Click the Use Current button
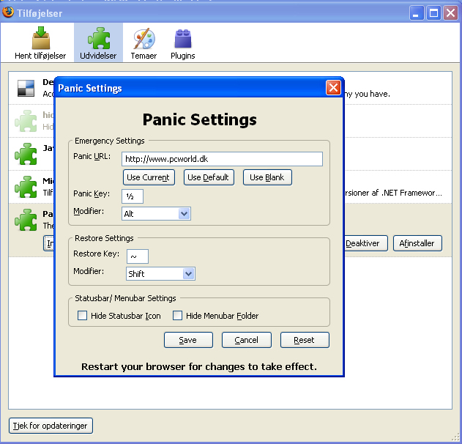 [x=149, y=177]
